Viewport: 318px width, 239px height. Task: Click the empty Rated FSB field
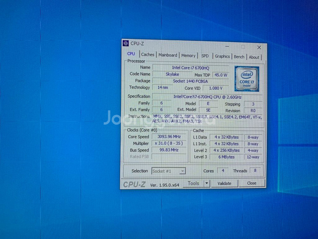tap(169, 157)
